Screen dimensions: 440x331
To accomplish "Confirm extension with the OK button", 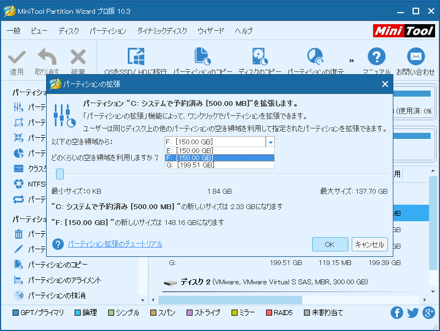I will point(330,244).
